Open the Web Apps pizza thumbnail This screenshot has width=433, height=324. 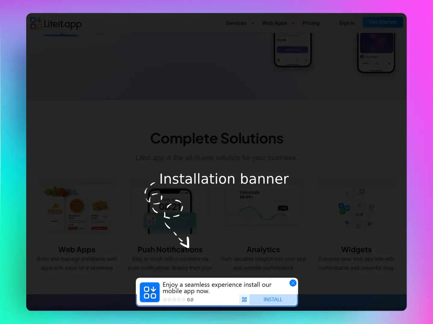tap(77, 209)
